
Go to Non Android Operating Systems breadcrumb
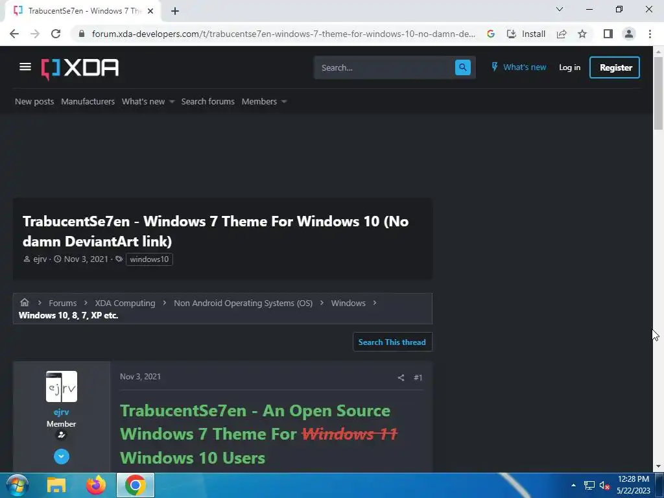coord(243,303)
